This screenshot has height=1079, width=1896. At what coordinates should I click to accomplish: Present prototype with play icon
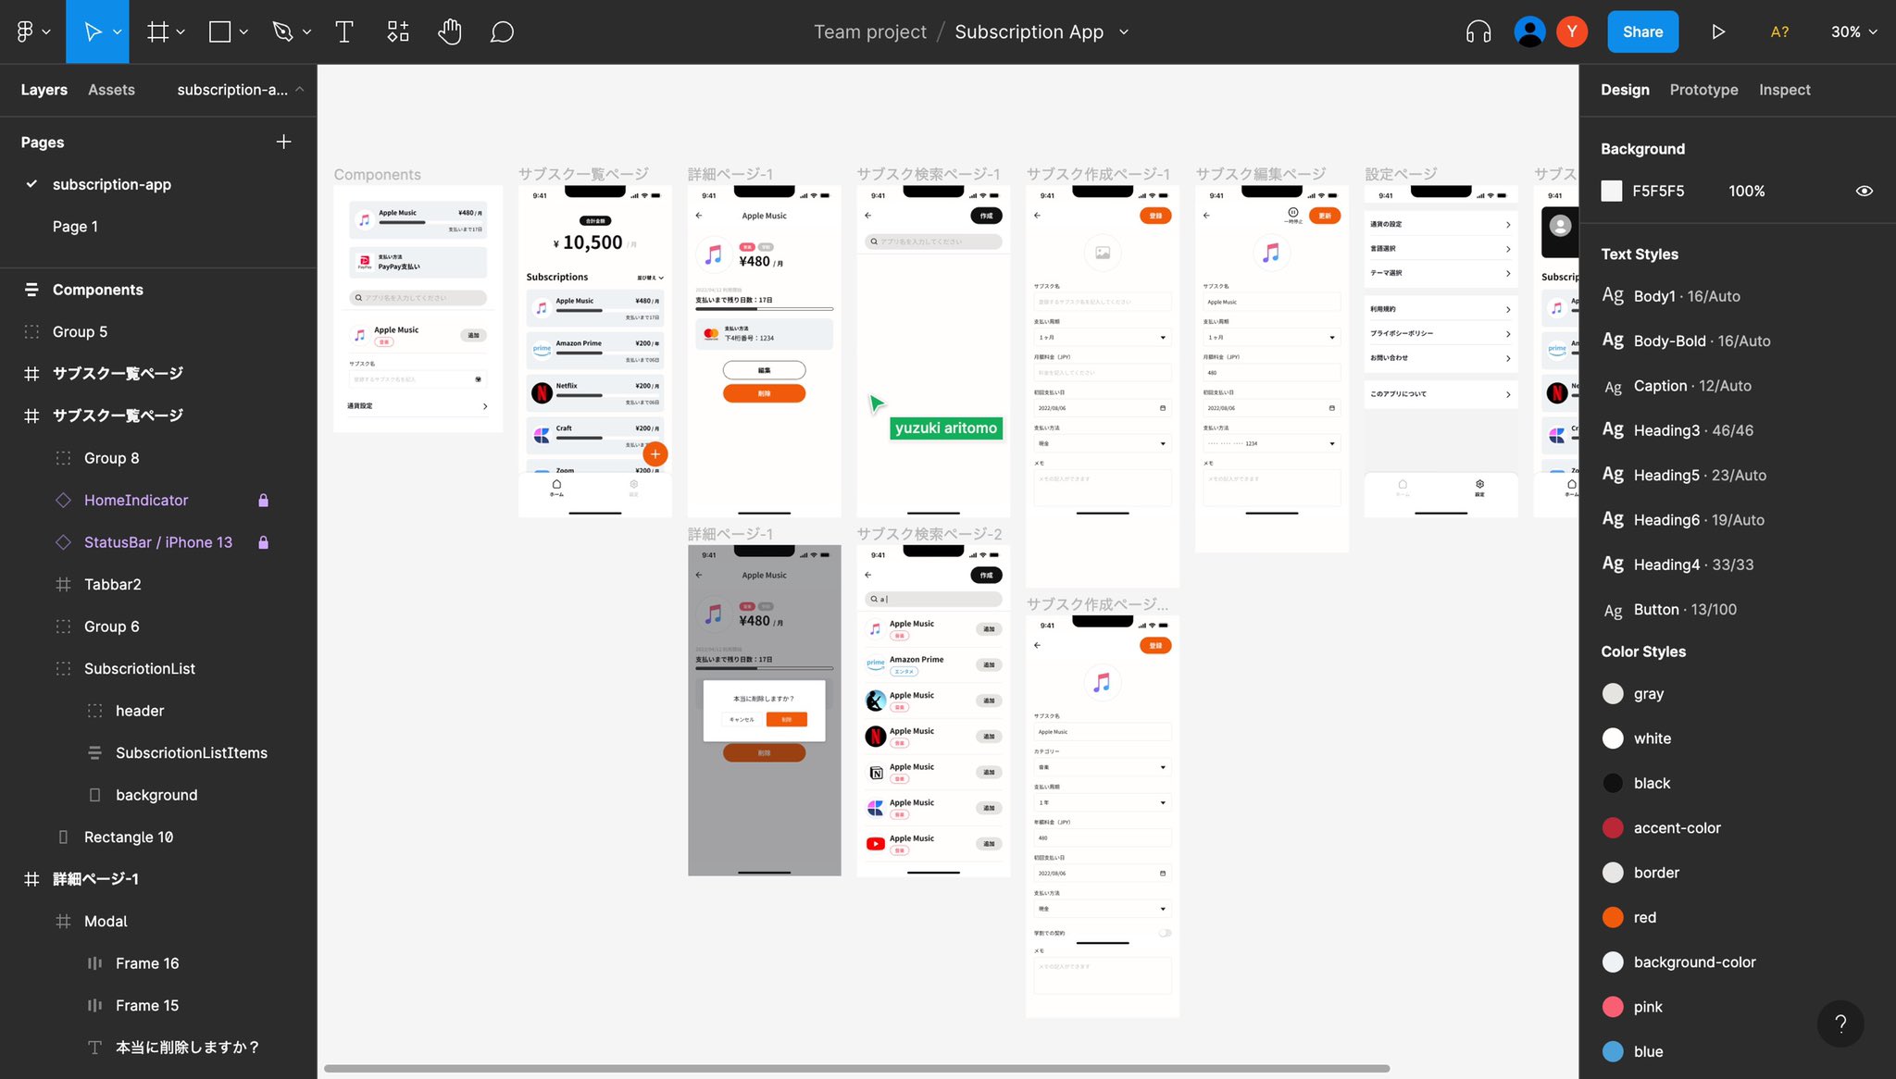click(1717, 32)
